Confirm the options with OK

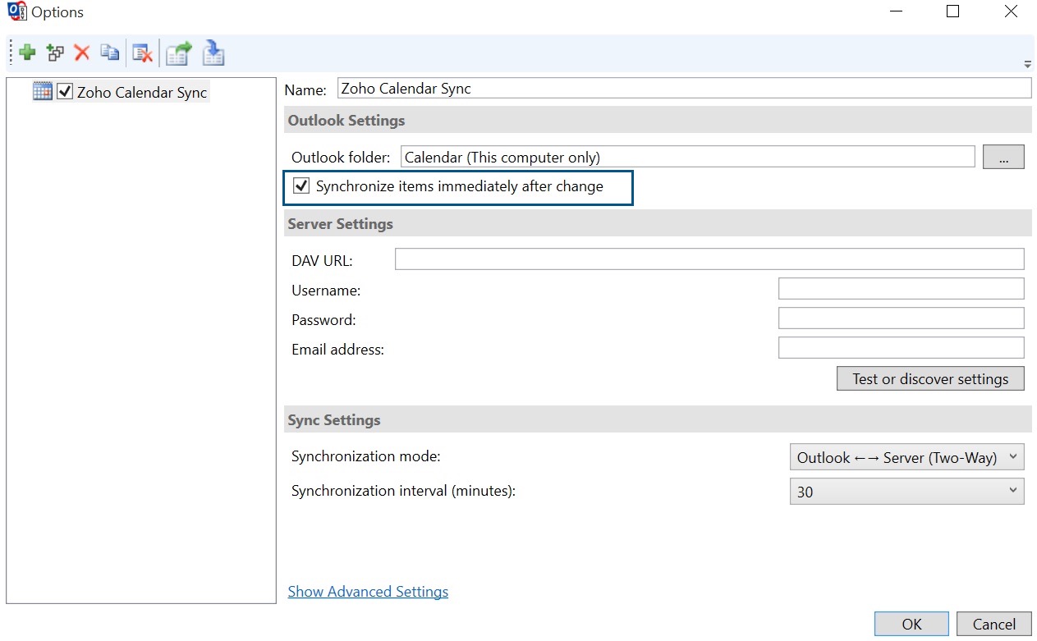[911, 624]
